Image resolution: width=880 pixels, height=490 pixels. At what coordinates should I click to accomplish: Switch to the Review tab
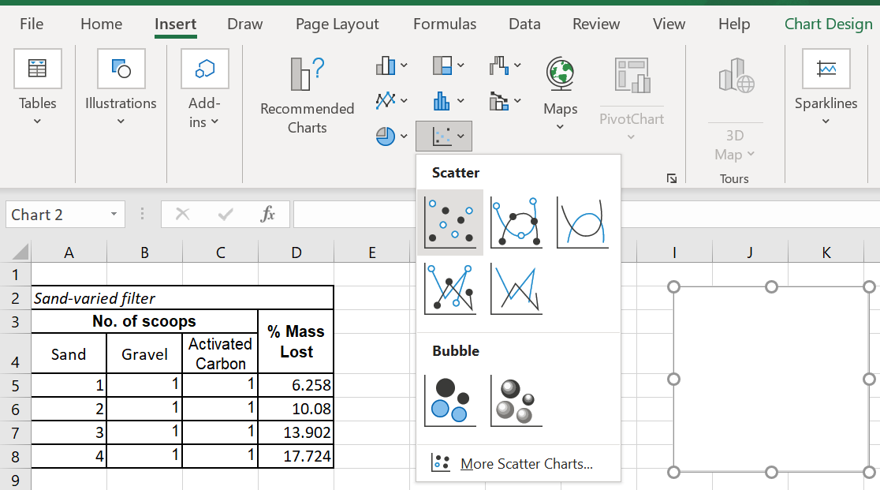(596, 24)
